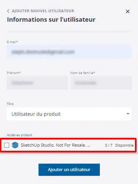Click the Rôle dropdown arrow
The image size is (138, 184).
[x=128, y=114]
